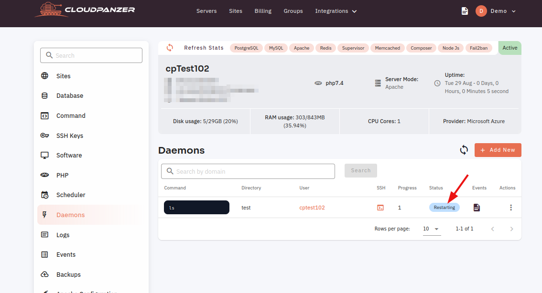Click the Command code icon in sidebar
The image size is (542, 293).
point(44,115)
